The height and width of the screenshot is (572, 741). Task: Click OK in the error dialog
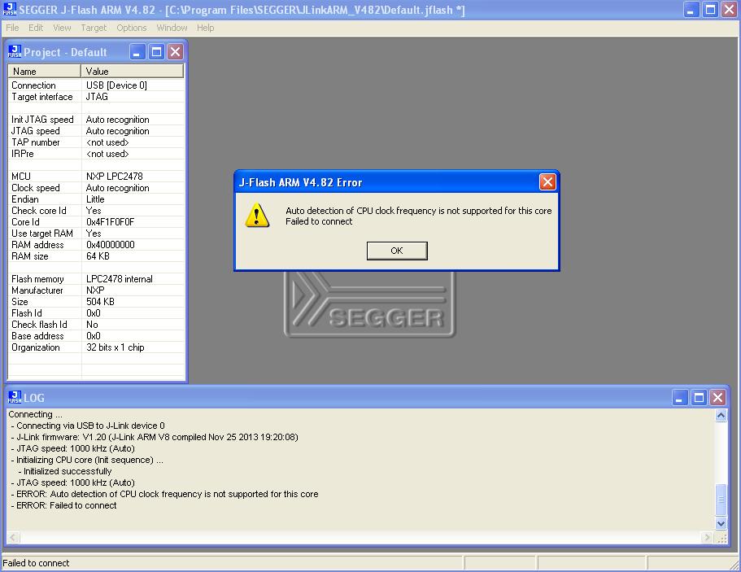[397, 251]
